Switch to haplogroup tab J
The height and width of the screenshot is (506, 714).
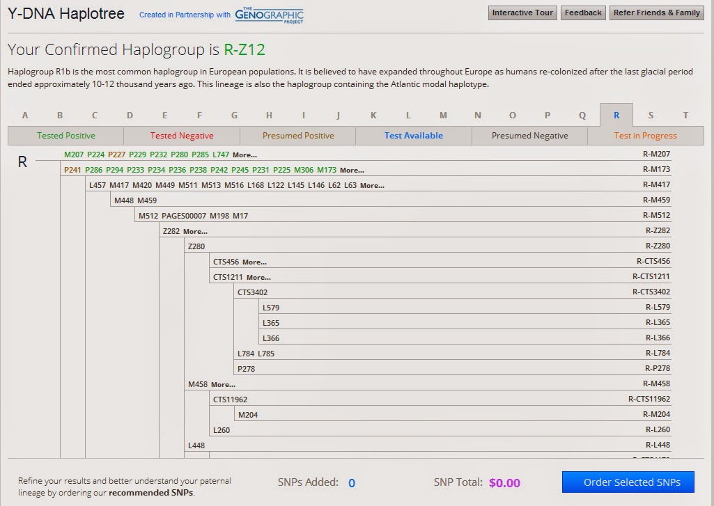(339, 115)
